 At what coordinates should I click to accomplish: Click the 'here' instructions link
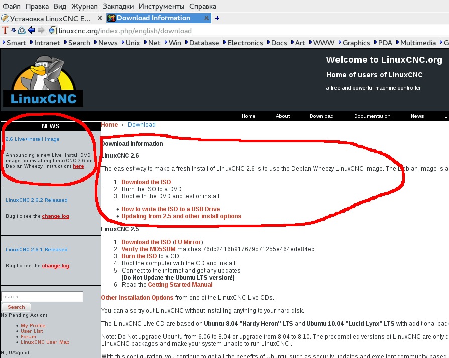78,166
